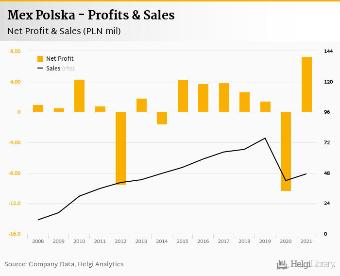Click the 2014 negative Net Profit bar
Image resolution: width=340 pixels, height=276 pixels.
click(162, 118)
